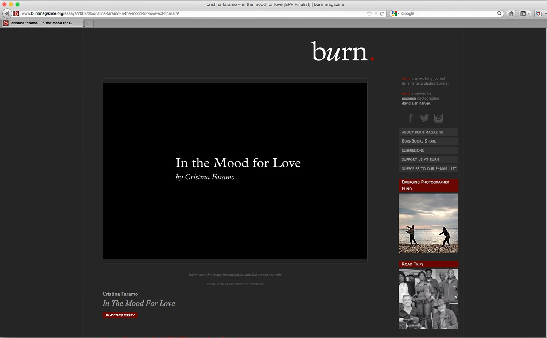Click the burn. magazine logo
The image size is (547, 338).
coord(342,51)
